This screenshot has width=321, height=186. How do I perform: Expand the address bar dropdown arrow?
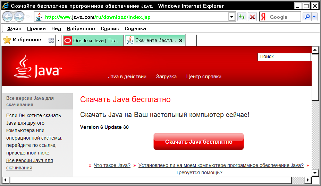point(231,17)
